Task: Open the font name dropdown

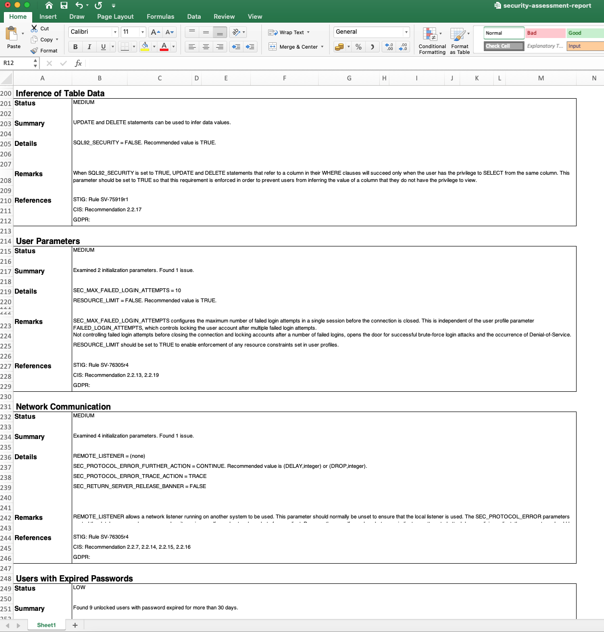Action: click(x=116, y=32)
